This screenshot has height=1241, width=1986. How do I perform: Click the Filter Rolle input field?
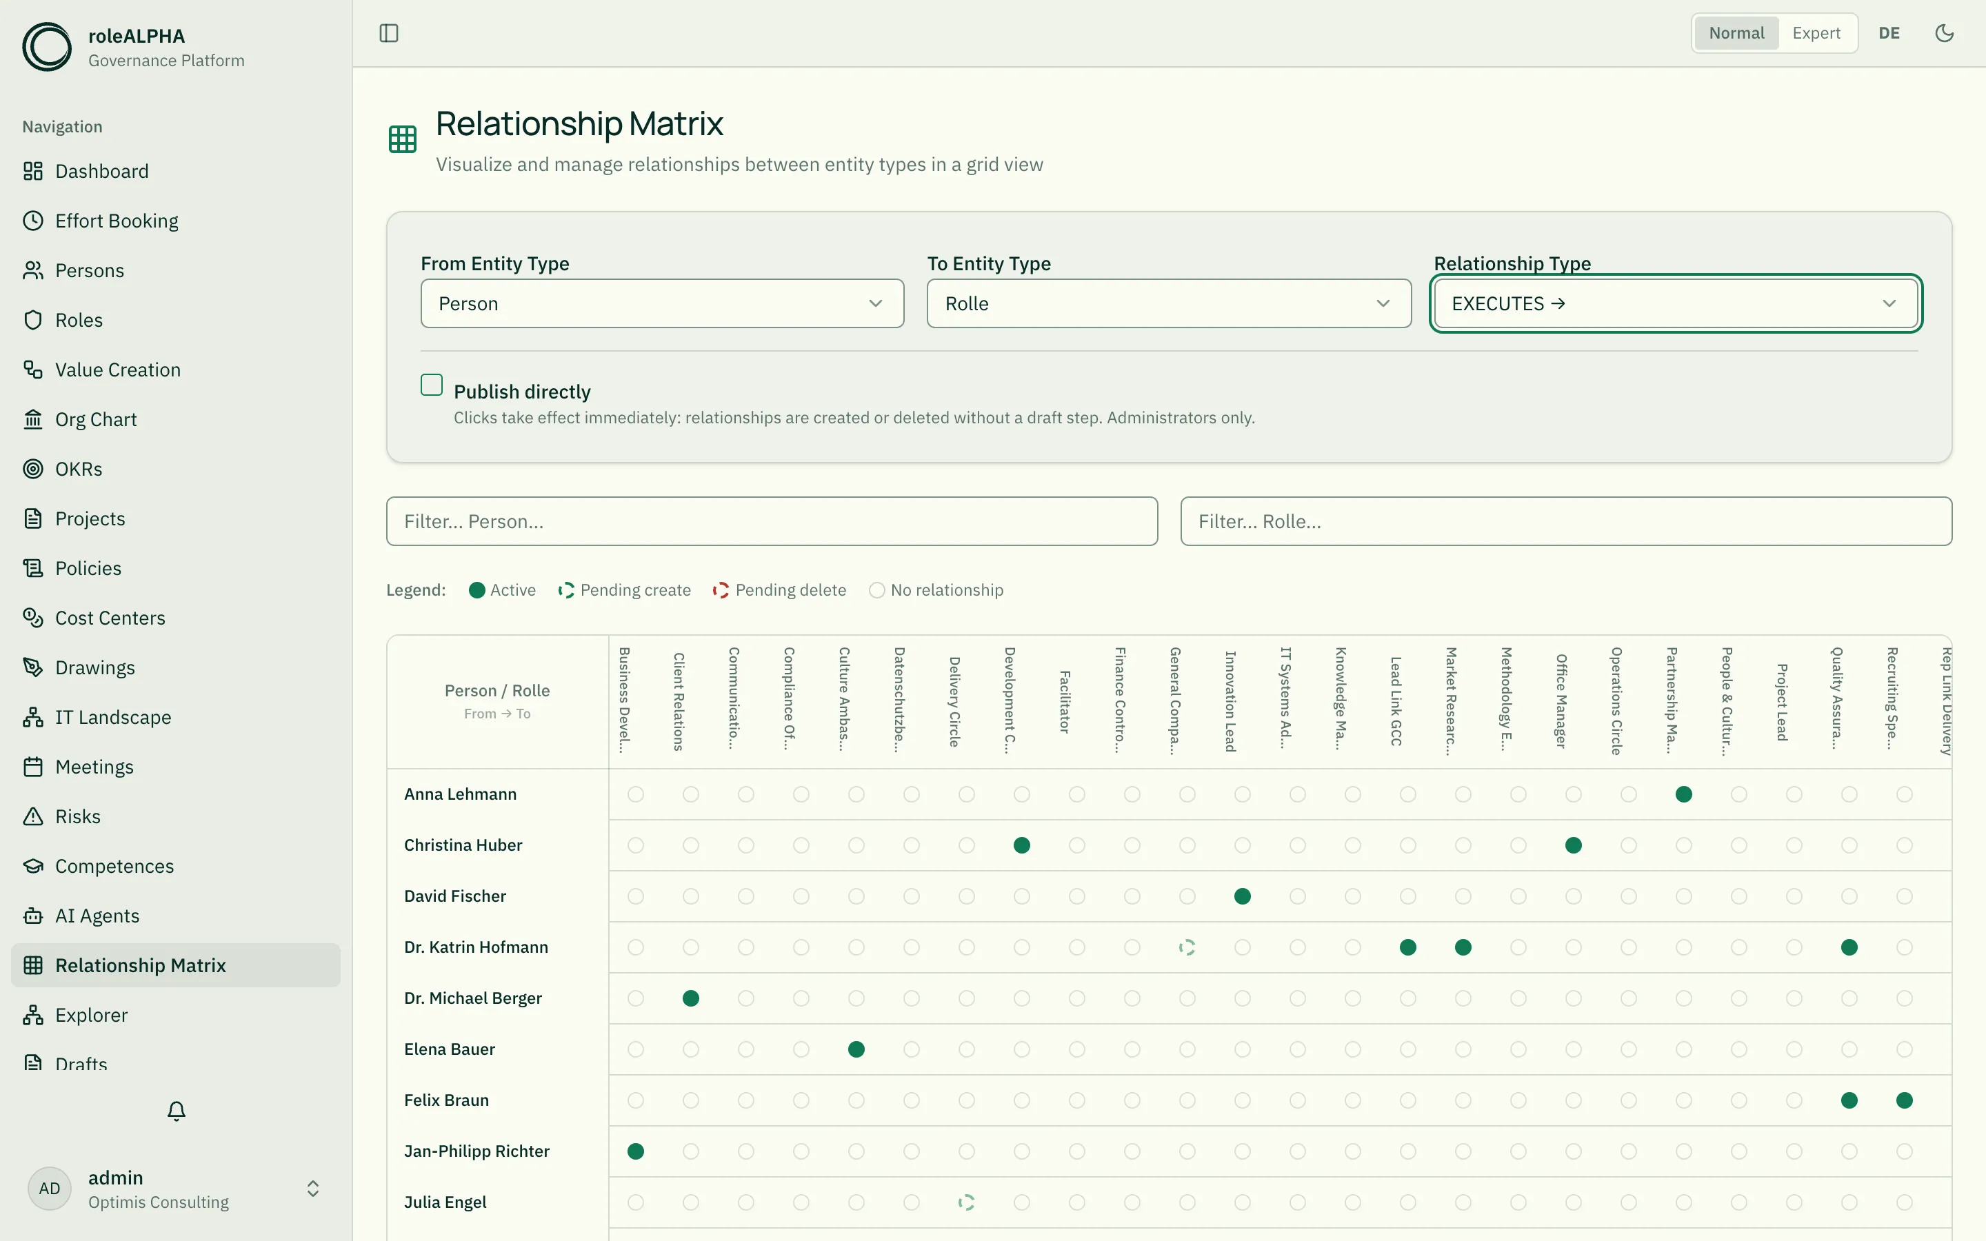click(x=1566, y=521)
